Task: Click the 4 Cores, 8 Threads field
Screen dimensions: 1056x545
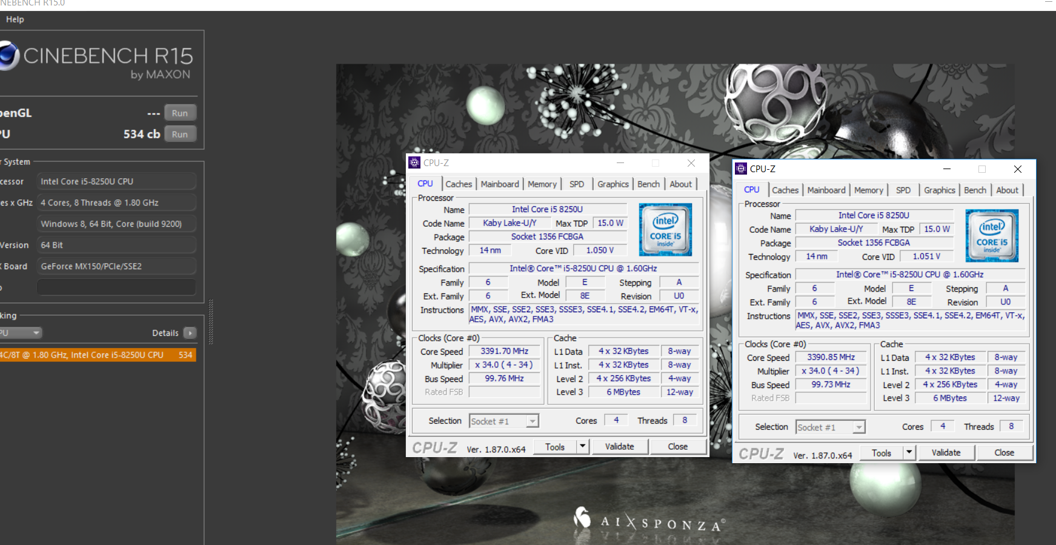Action: (x=116, y=202)
